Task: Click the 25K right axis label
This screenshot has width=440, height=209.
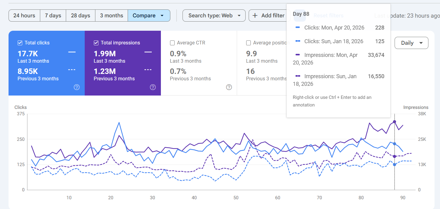Action: 422,139
